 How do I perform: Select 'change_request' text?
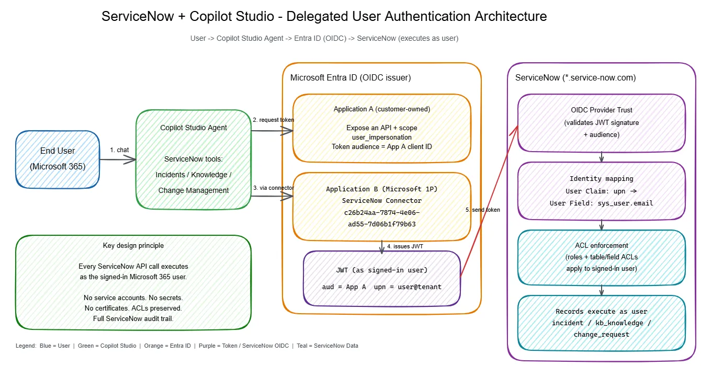(602, 335)
